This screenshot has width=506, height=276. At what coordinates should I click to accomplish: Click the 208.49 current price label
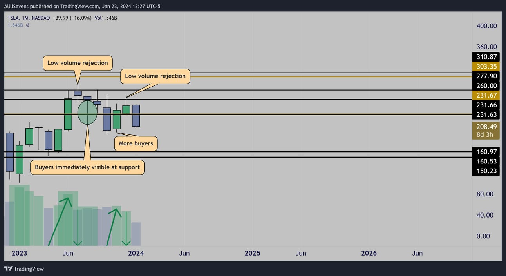pos(486,127)
